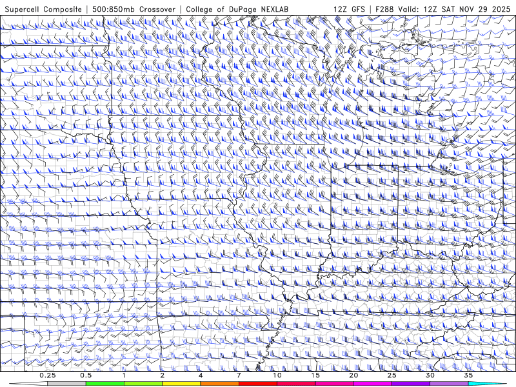Click the scale label reading 35
This screenshot has height=387, width=516.
click(x=468, y=375)
